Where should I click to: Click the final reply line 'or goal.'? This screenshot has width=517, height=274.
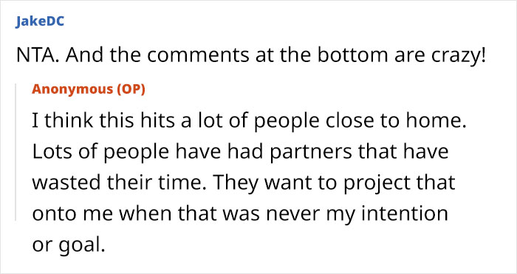(69, 245)
